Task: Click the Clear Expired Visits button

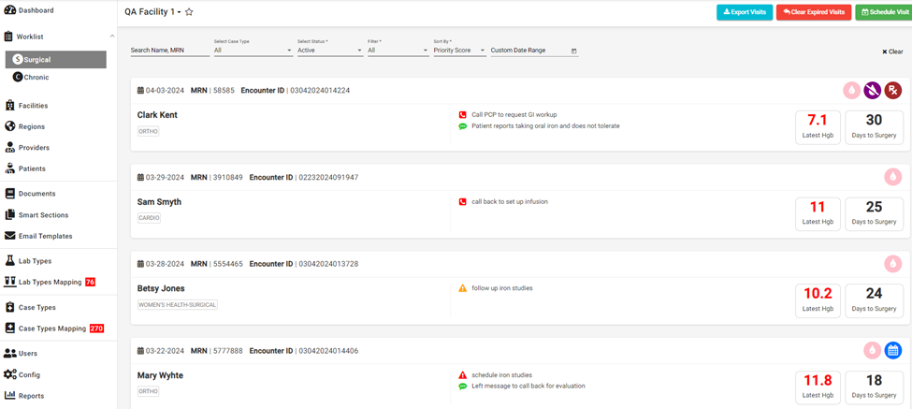Action: point(814,12)
